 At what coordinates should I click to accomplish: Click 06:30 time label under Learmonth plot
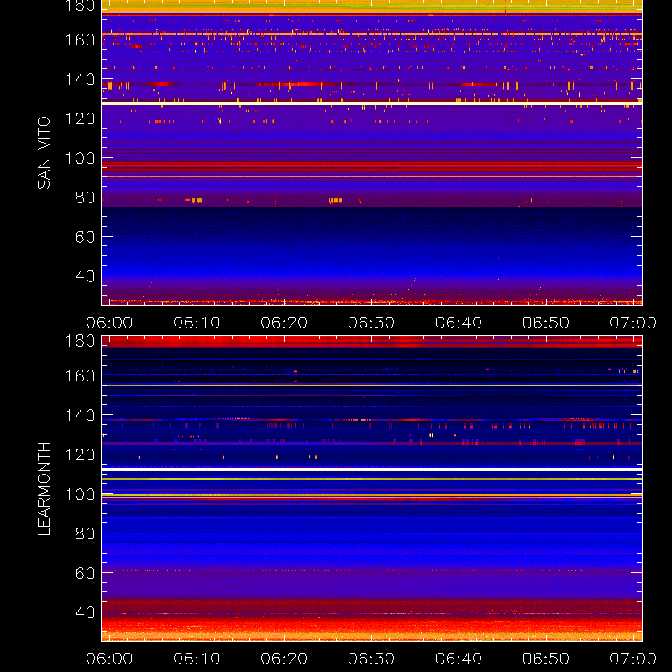tap(371, 659)
